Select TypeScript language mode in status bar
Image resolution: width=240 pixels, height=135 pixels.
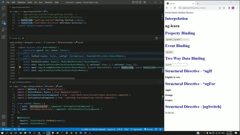tap(136, 129)
